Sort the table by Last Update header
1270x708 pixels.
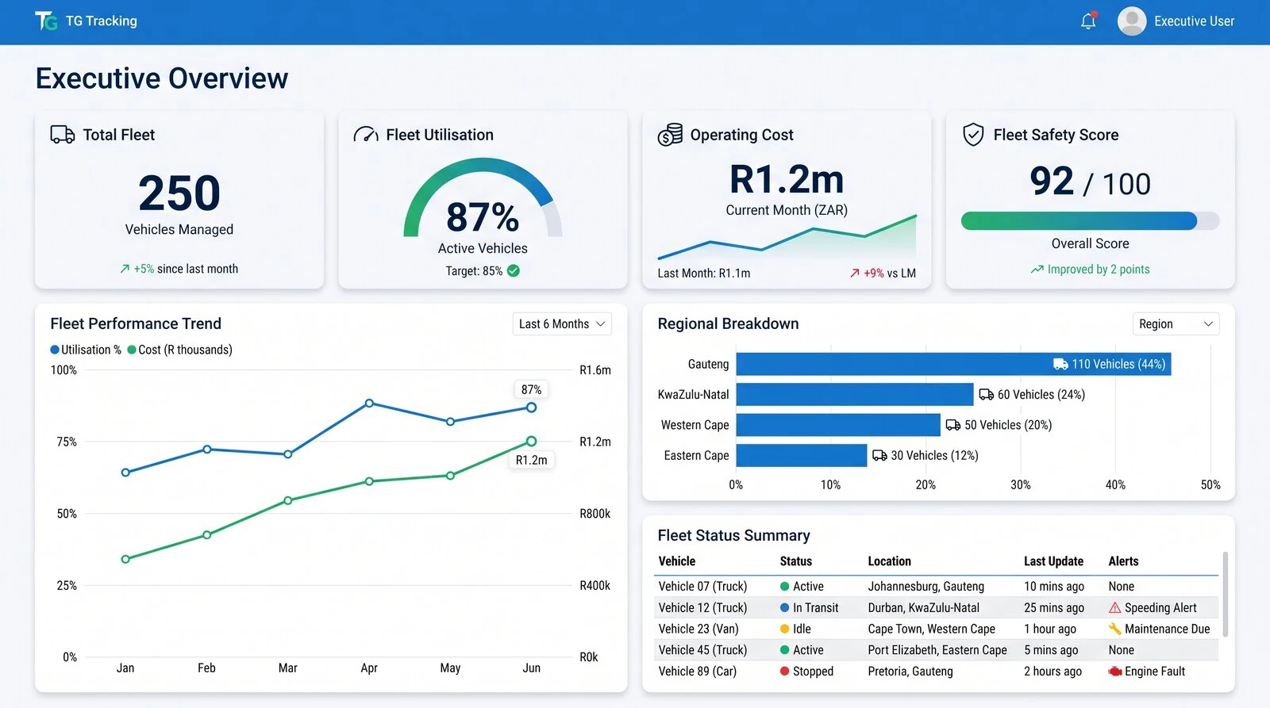pos(1053,561)
